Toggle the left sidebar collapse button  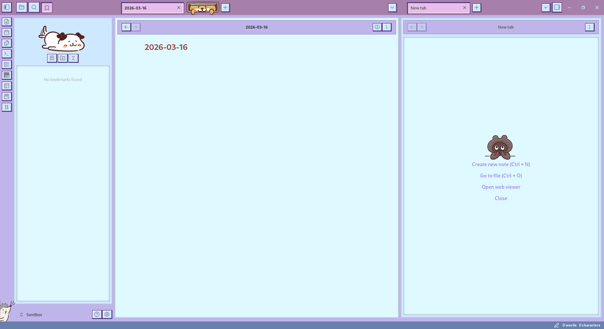tap(7, 7)
